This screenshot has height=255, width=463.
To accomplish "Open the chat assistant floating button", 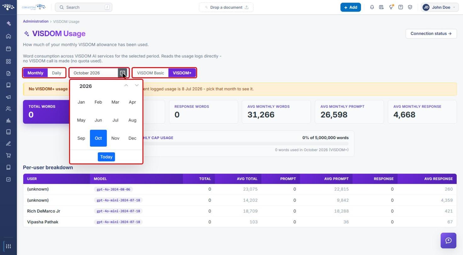I will 449,241.
